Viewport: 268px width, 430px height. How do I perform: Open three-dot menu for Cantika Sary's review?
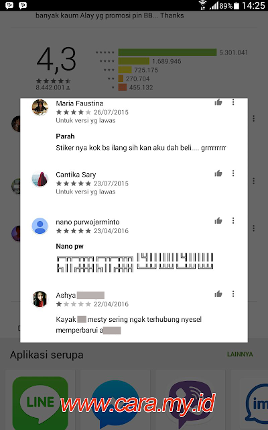[233, 173]
